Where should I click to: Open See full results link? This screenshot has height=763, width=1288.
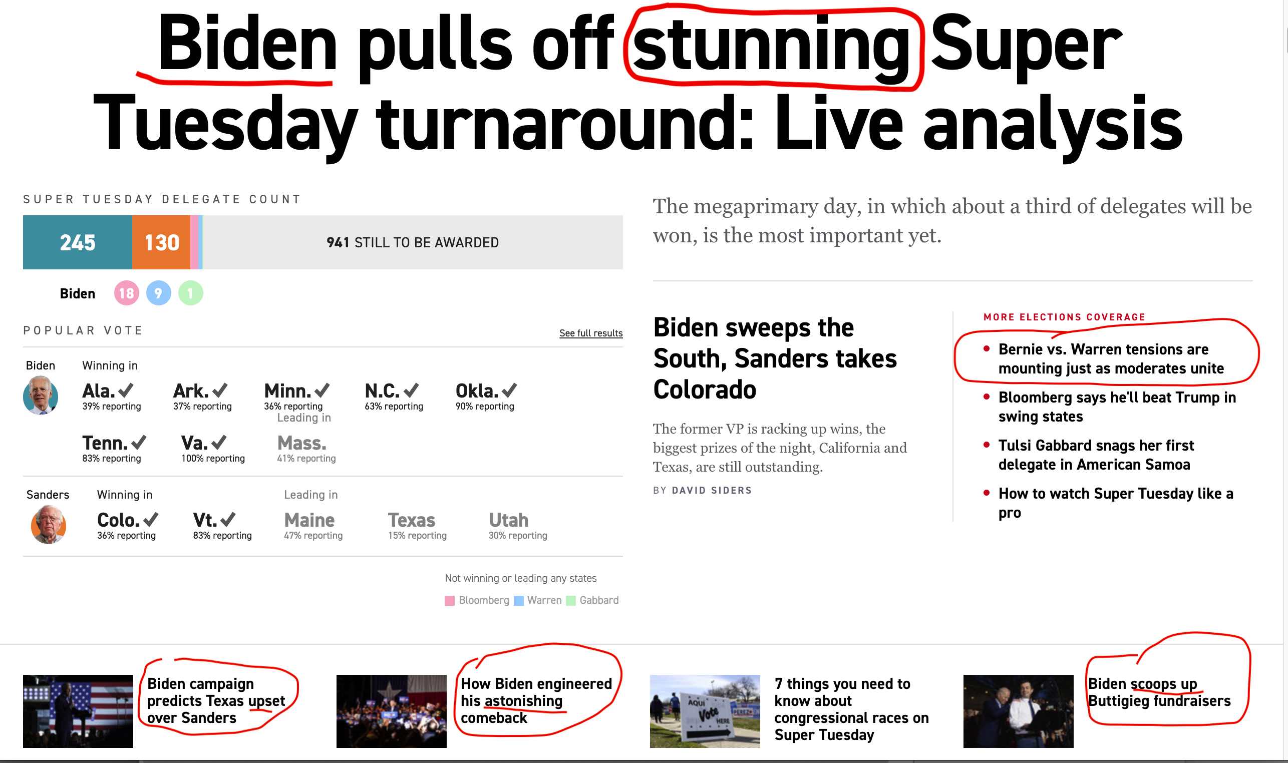590,333
